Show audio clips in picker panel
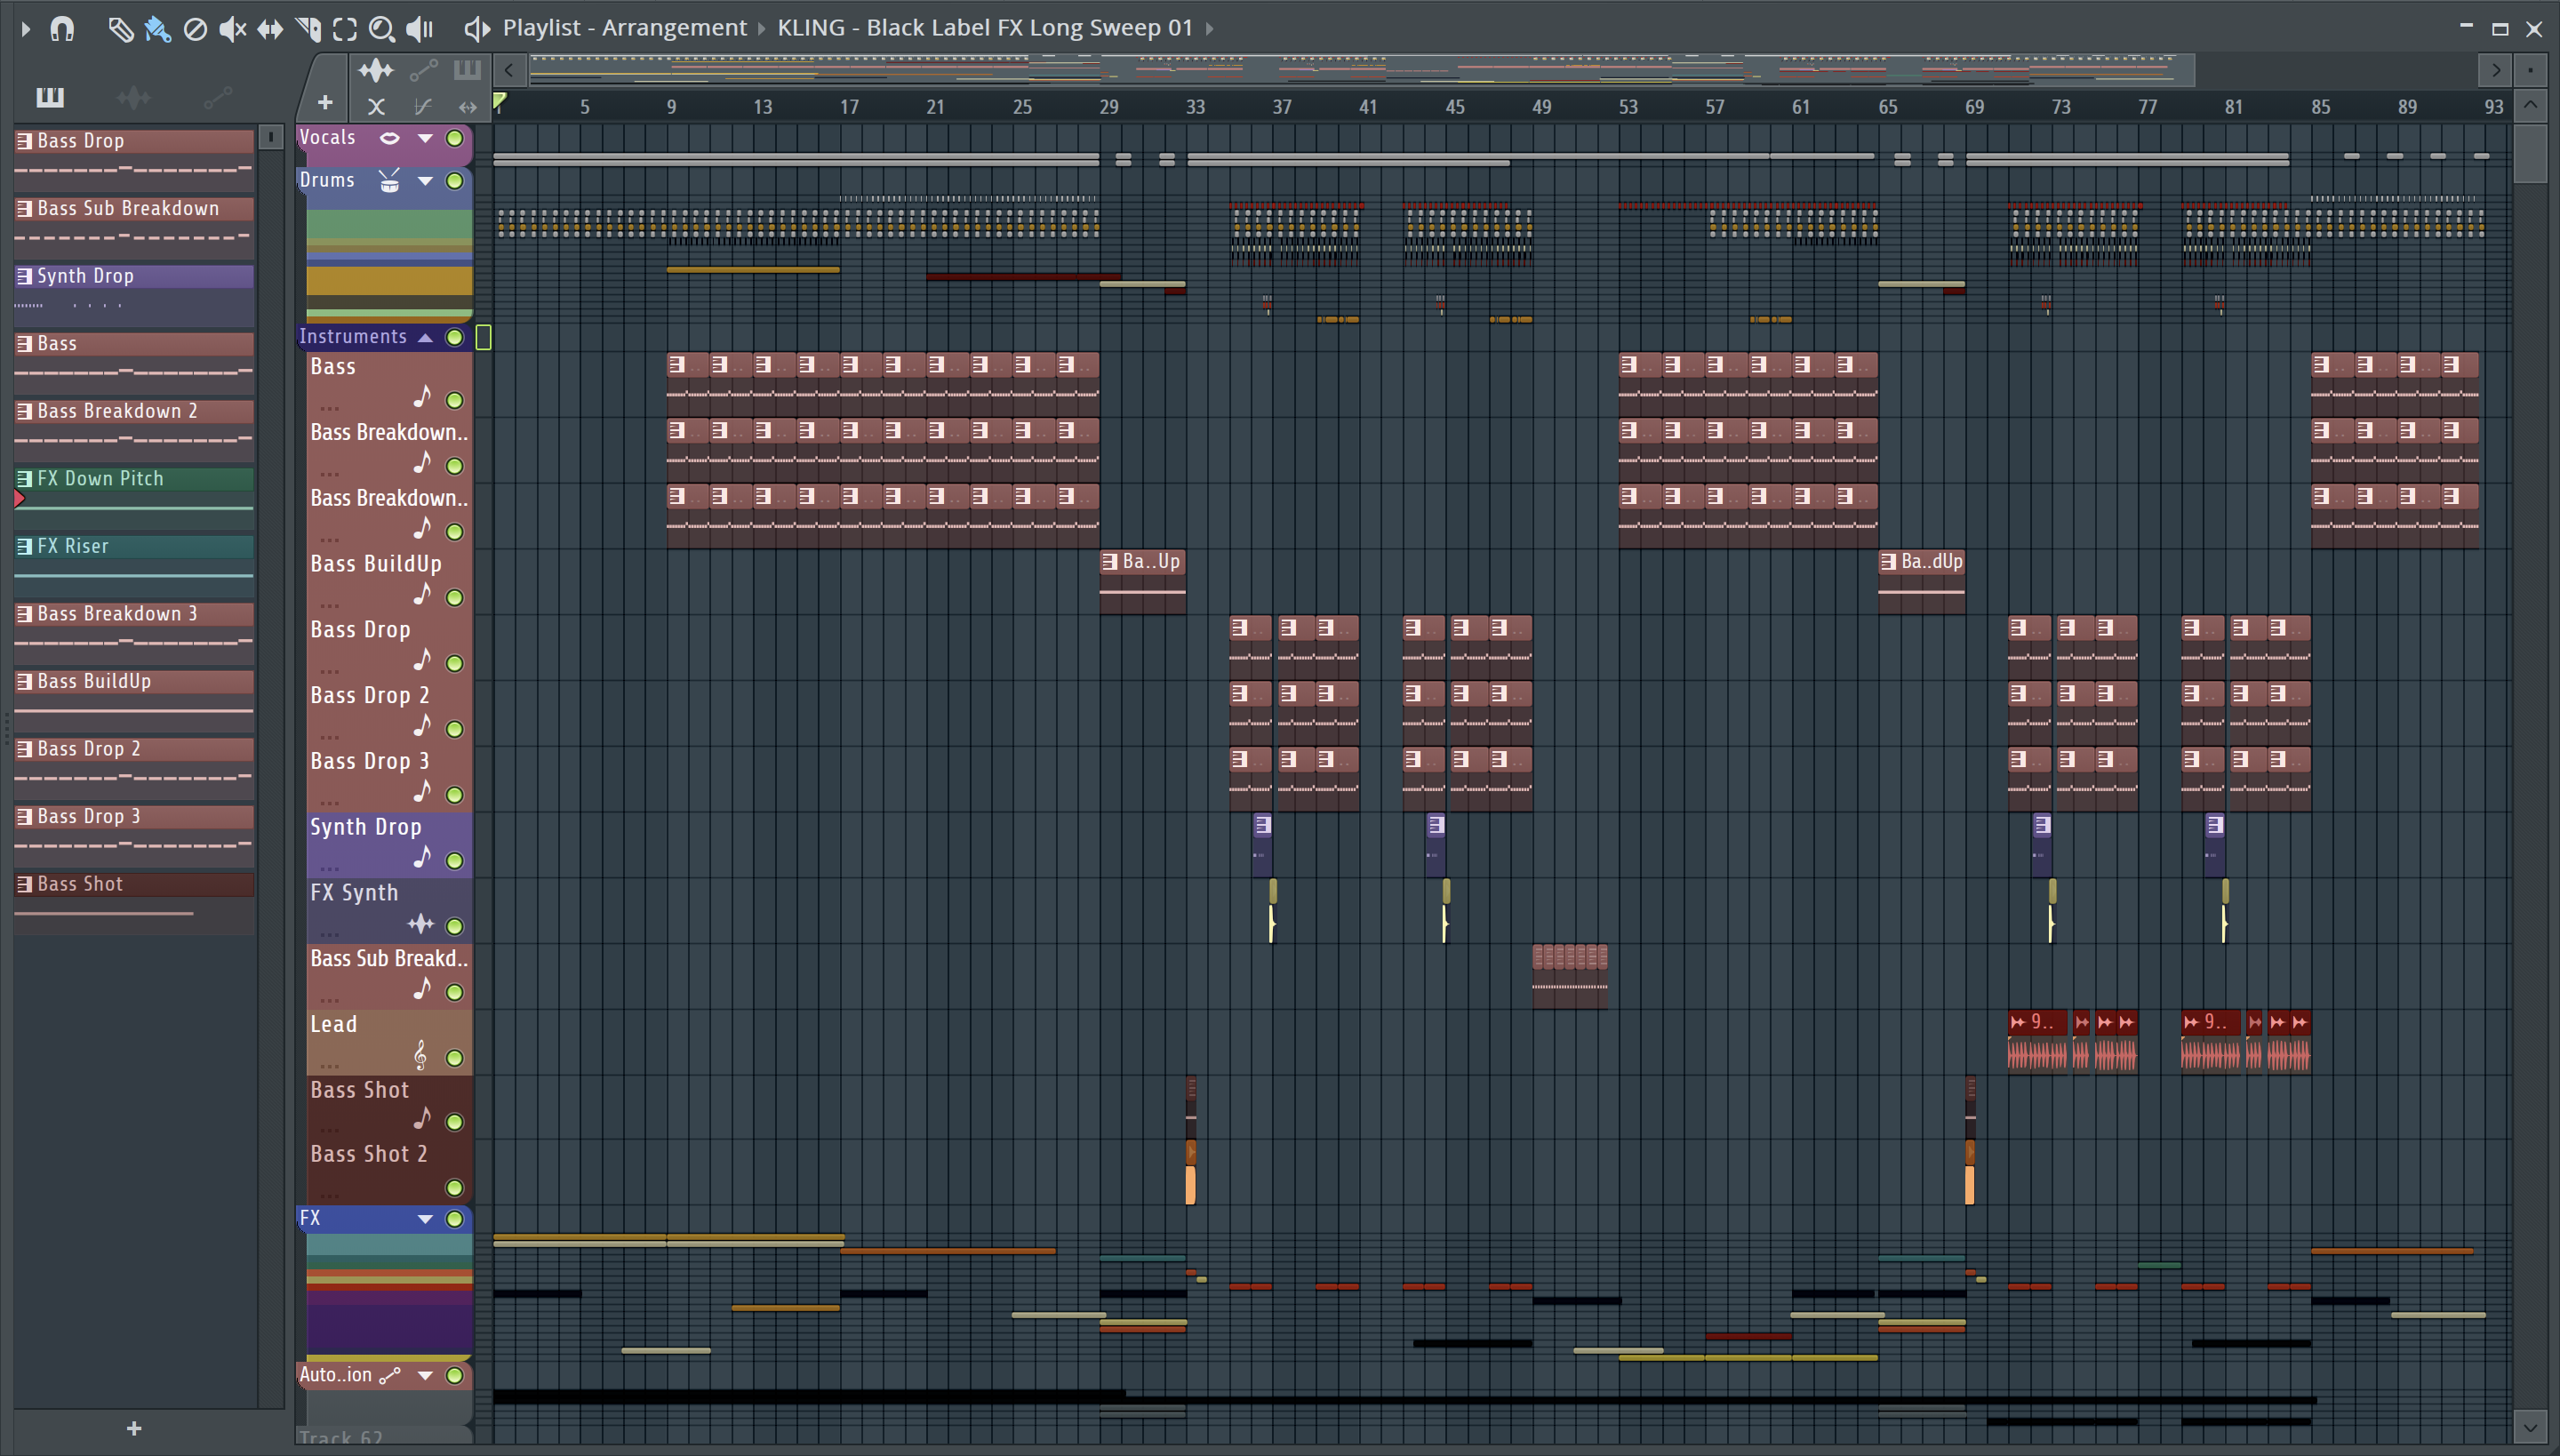The width and height of the screenshot is (2560, 1456). click(134, 97)
